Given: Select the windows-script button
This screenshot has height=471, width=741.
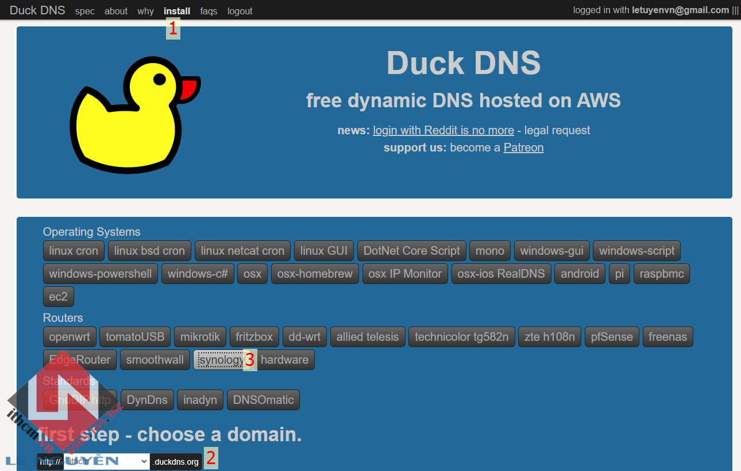Looking at the screenshot, I should tap(637, 251).
